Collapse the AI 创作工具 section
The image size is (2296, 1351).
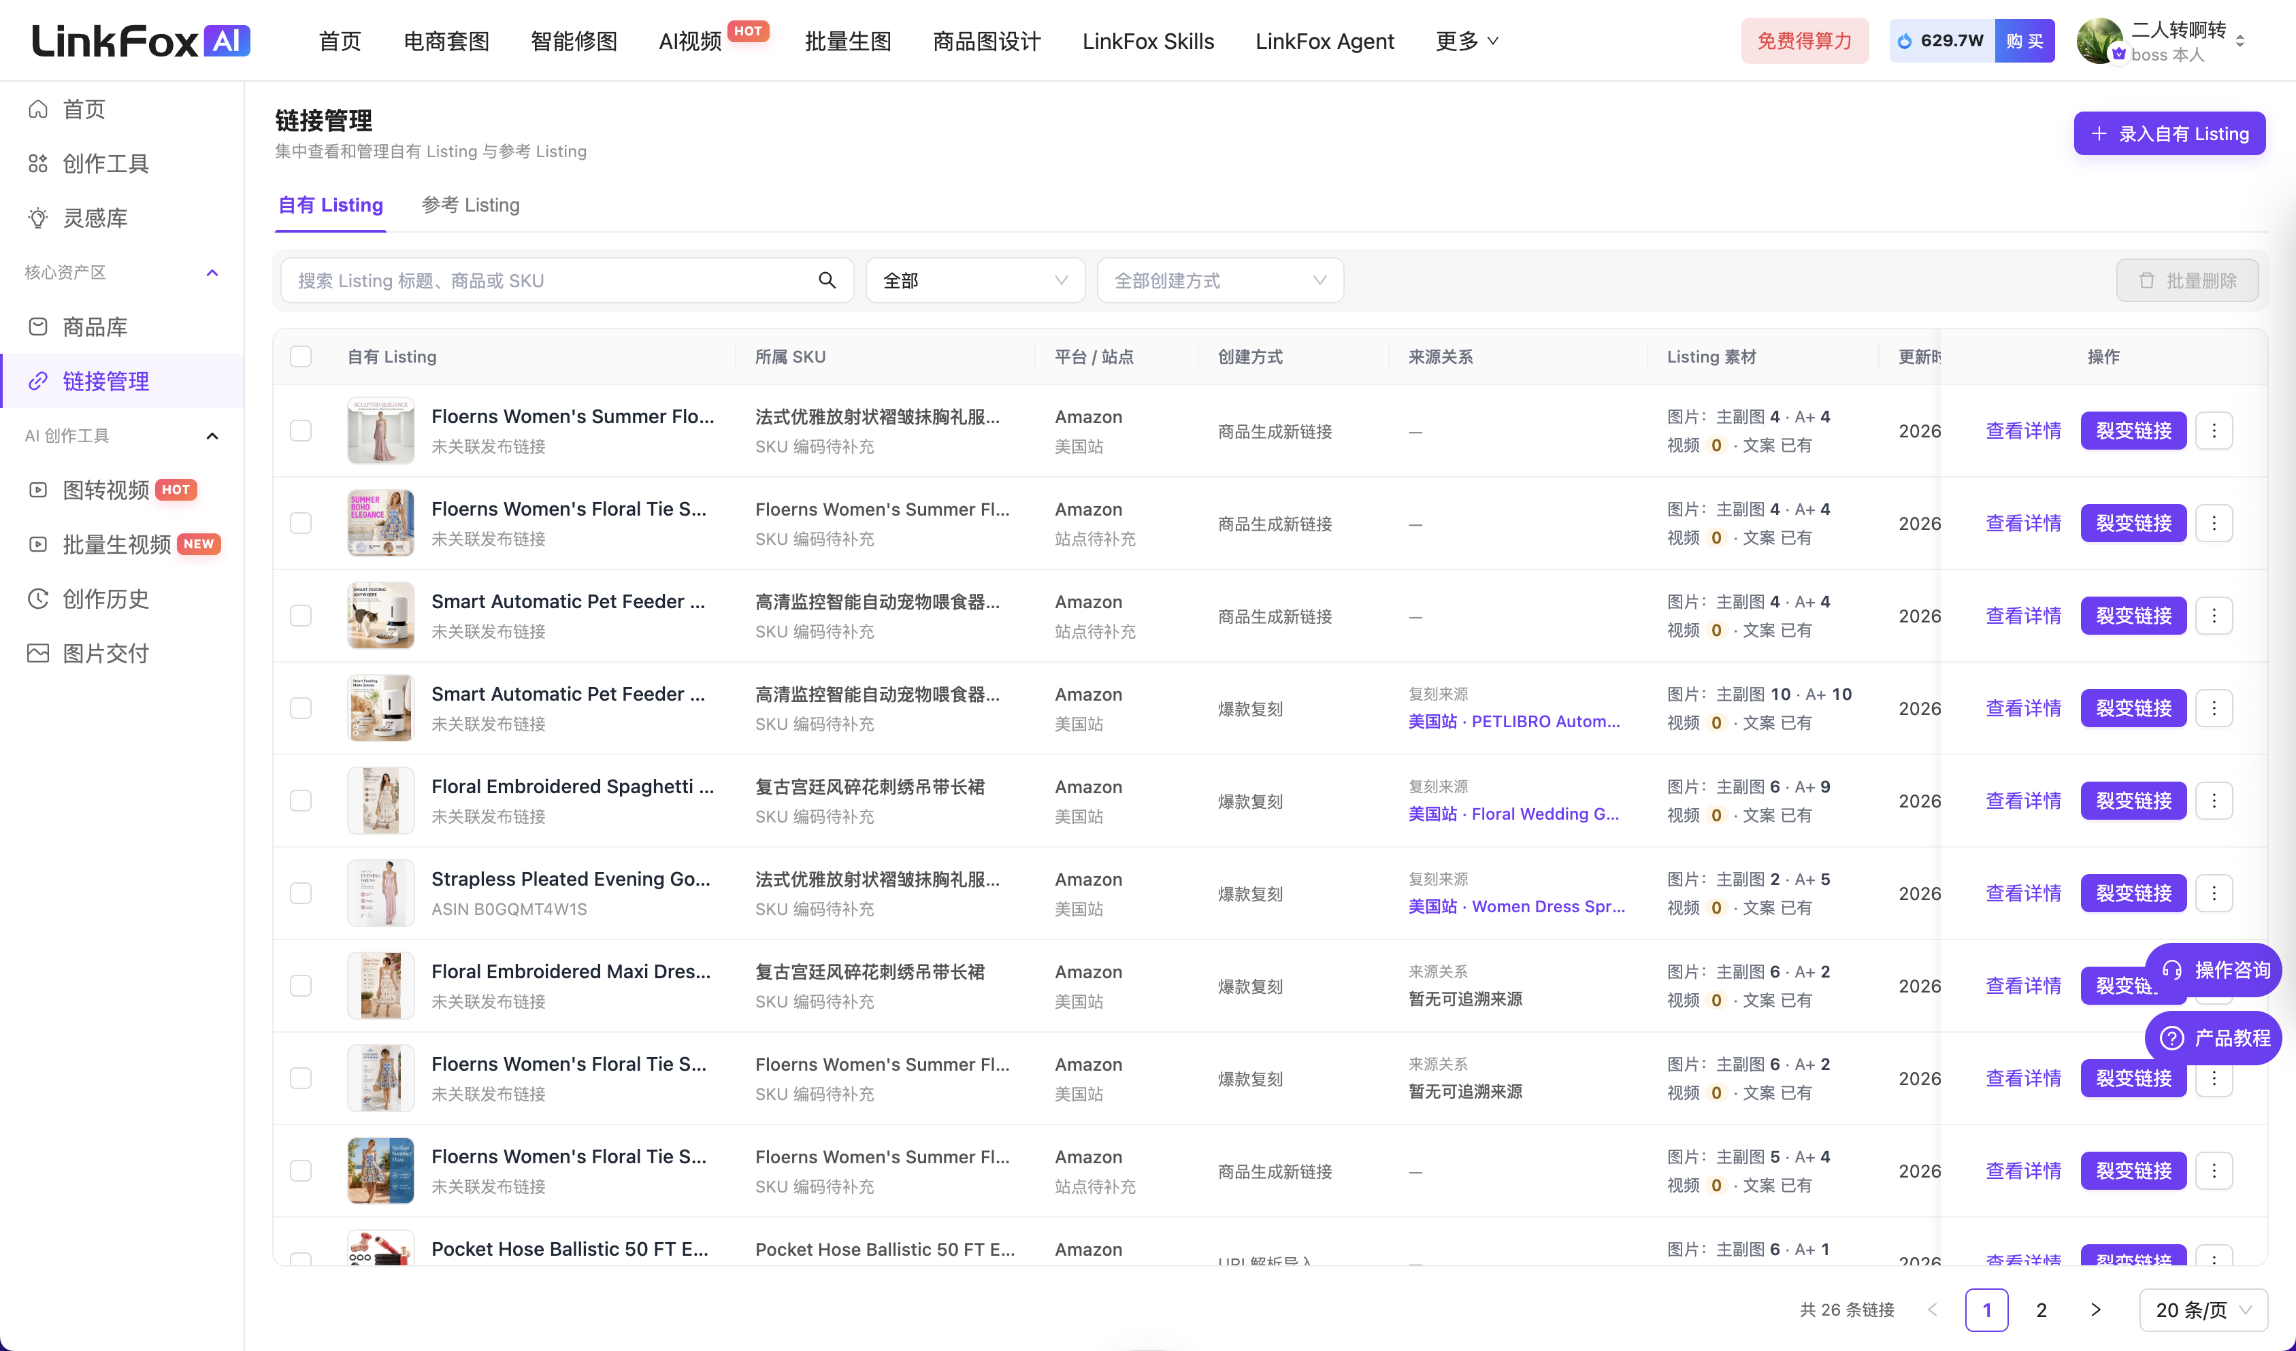tap(212, 436)
